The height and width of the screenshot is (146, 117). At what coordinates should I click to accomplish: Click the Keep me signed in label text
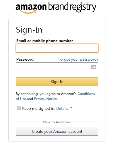point(39,108)
